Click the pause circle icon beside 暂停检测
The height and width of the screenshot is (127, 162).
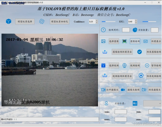[147, 66]
